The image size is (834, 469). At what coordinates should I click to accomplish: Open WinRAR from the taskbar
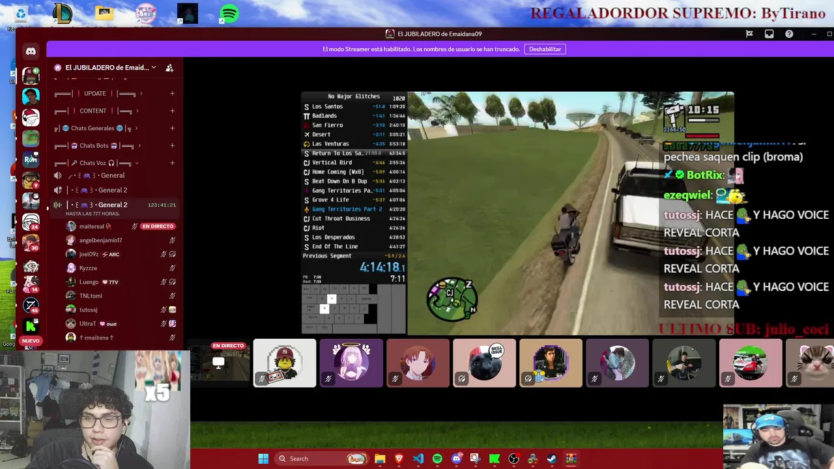(x=571, y=459)
